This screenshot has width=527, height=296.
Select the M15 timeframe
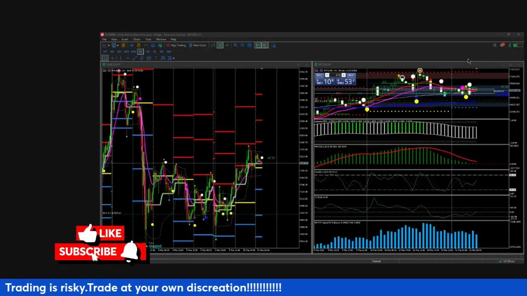pos(126,51)
